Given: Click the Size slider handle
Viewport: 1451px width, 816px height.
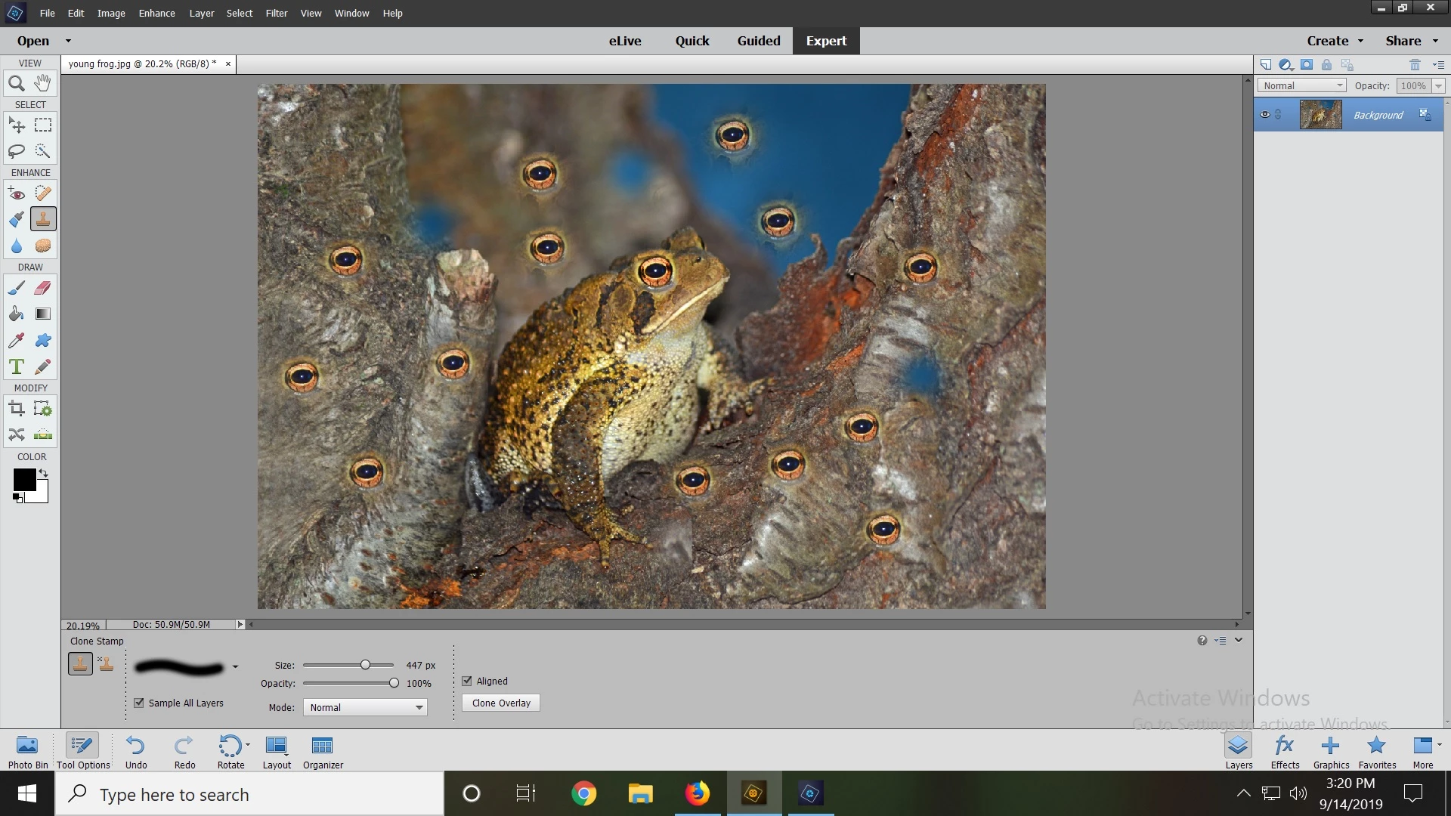Looking at the screenshot, I should pos(365,665).
